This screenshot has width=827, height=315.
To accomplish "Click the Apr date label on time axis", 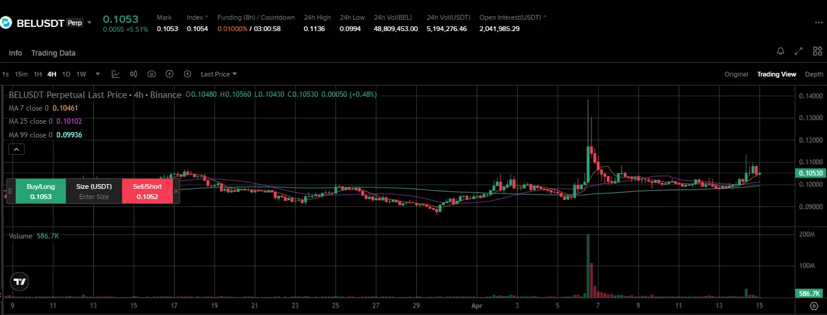I will pos(477,305).
